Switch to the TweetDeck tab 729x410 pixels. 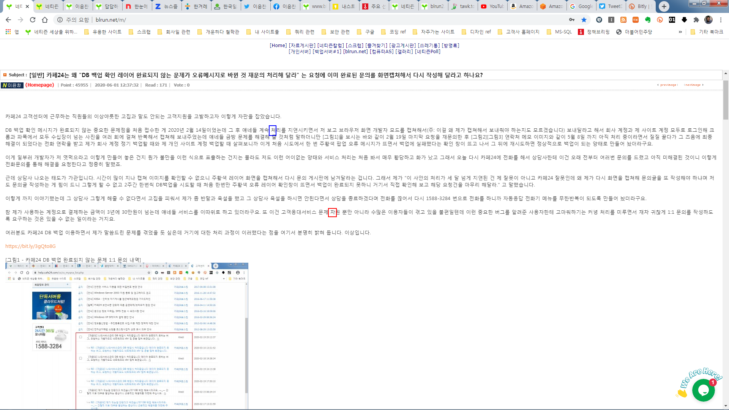point(610,6)
